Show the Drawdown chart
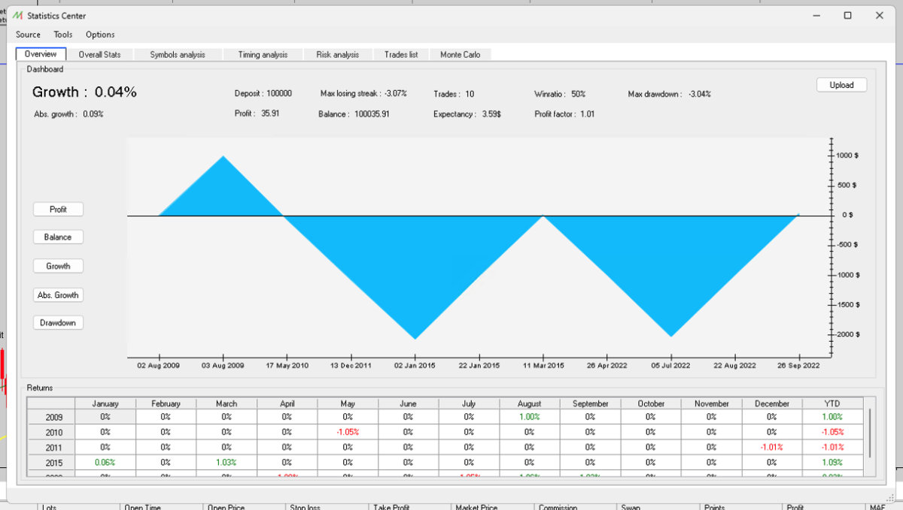The width and height of the screenshot is (903, 510). coord(58,323)
